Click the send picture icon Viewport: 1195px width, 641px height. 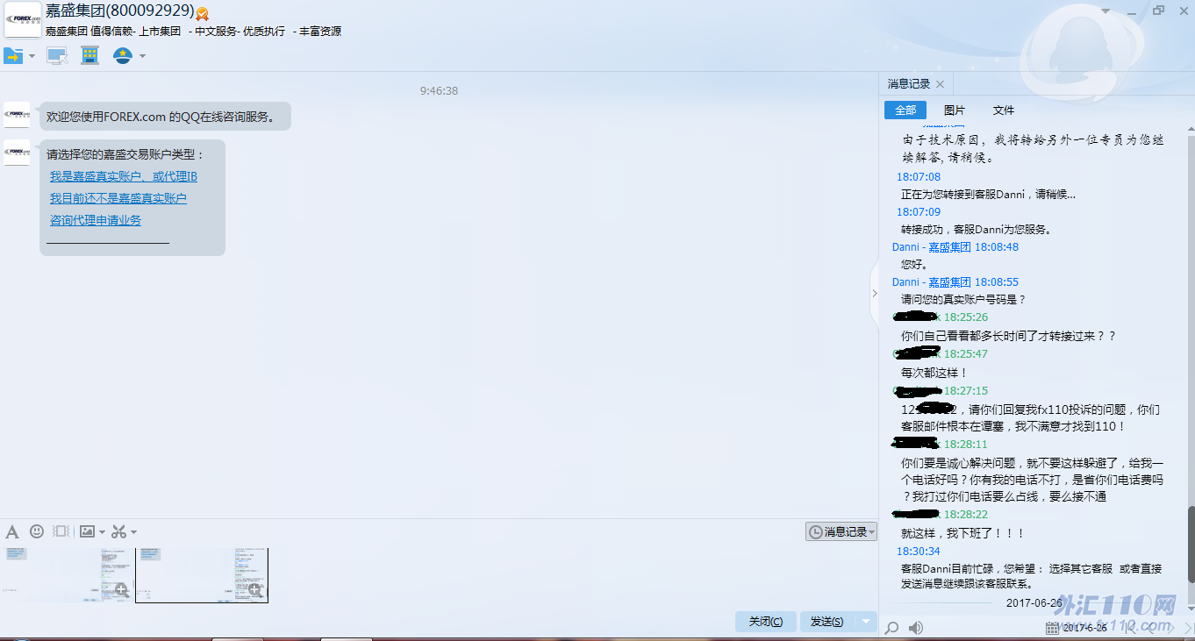[87, 531]
